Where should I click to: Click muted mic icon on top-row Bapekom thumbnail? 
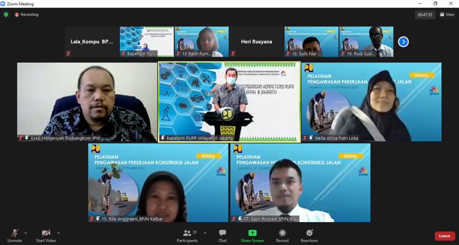point(123,53)
